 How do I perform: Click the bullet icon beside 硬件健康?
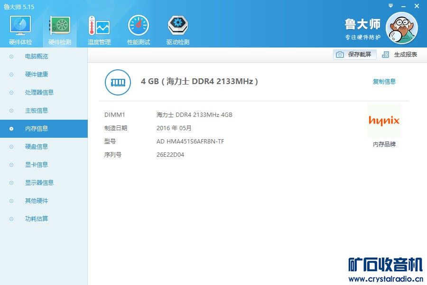tap(11, 75)
